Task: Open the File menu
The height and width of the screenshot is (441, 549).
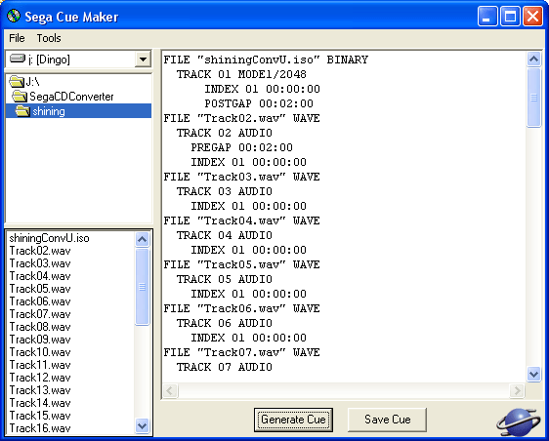Action: [x=17, y=38]
